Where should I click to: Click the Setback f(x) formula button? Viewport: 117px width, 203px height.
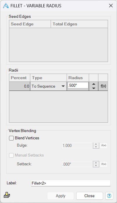104,164
